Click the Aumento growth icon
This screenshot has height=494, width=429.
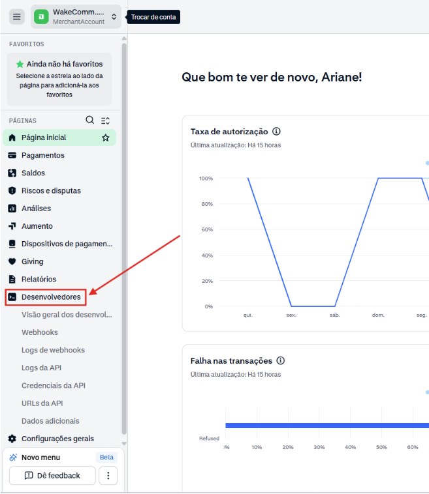pos(12,226)
